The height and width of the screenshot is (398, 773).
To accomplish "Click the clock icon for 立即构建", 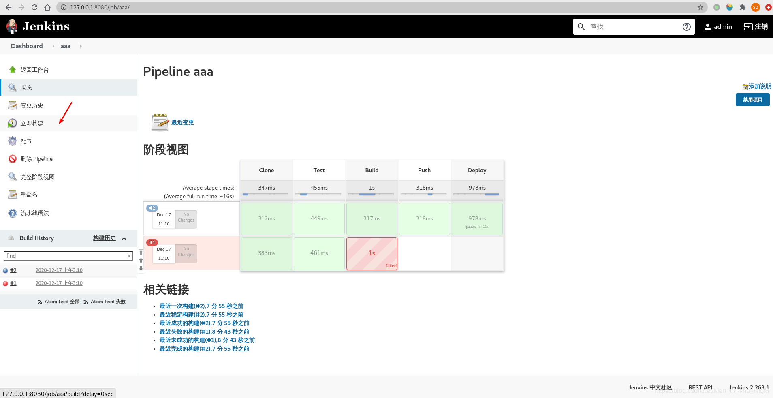I will [13, 123].
